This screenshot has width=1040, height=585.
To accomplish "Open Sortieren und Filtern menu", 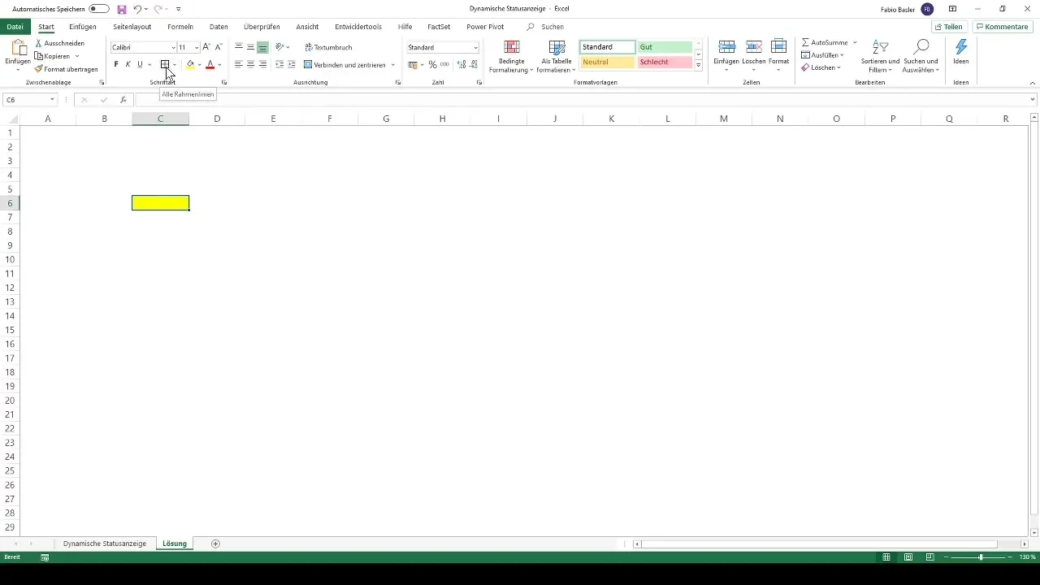I will click(x=880, y=56).
